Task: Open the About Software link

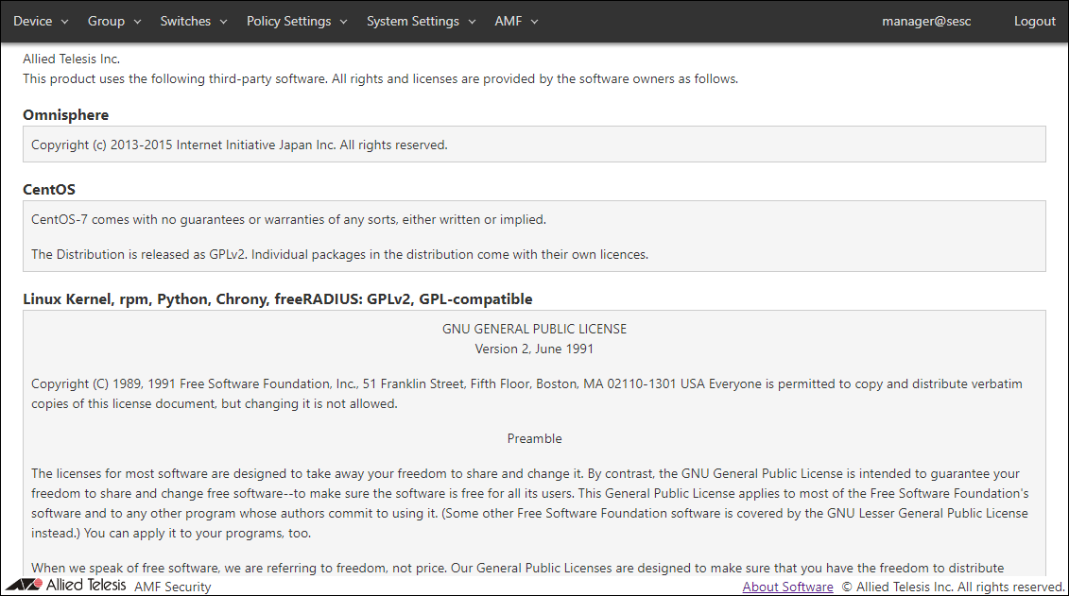Action: (x=787, y=587)
